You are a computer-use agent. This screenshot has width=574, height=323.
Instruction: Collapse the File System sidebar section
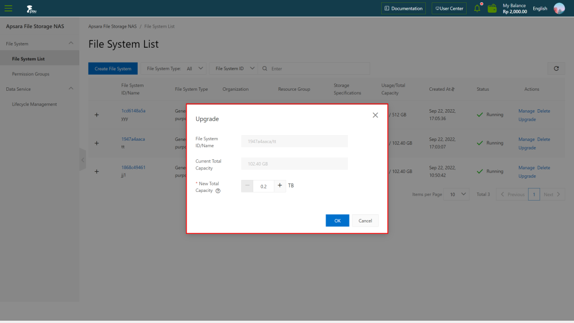click(x=71, y=43)
